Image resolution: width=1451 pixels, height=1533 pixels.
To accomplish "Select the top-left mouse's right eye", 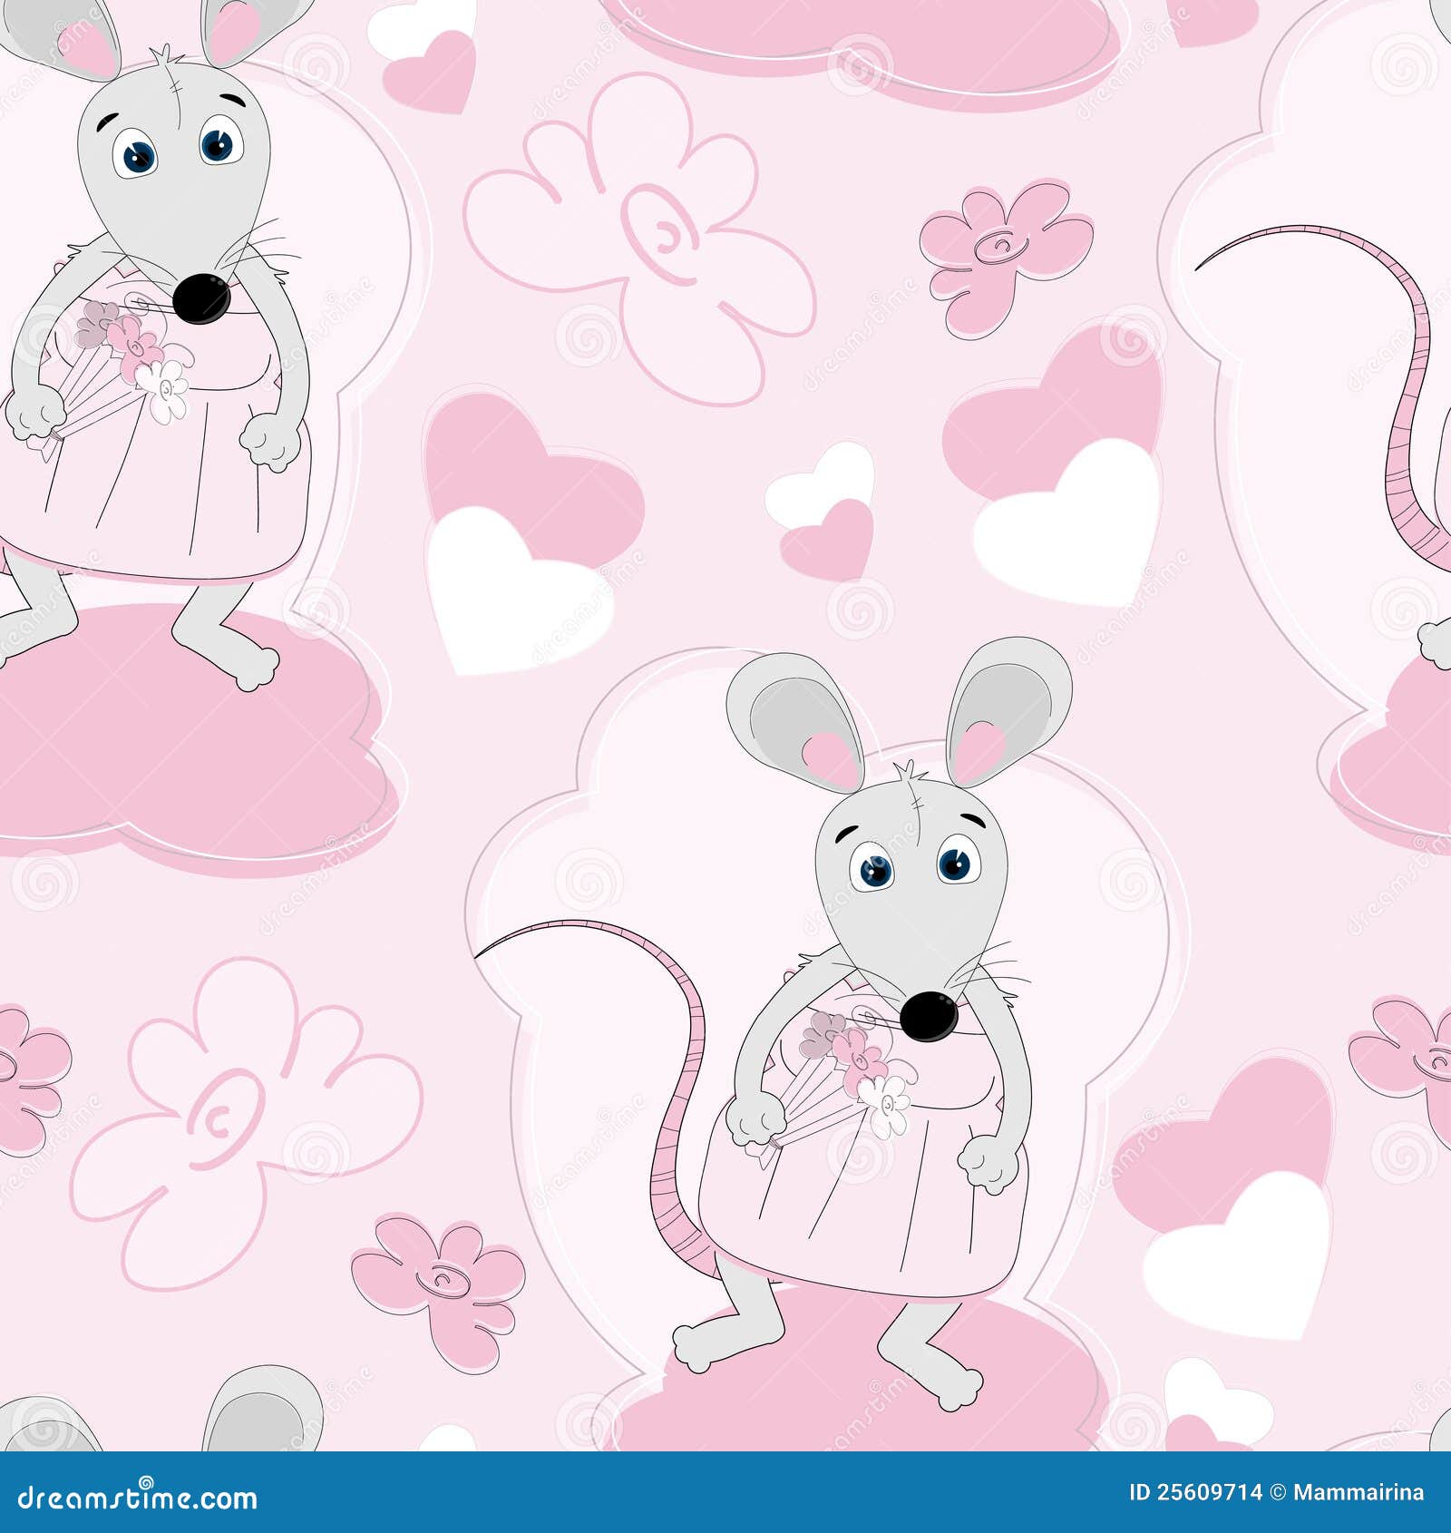I will [218, 141].
